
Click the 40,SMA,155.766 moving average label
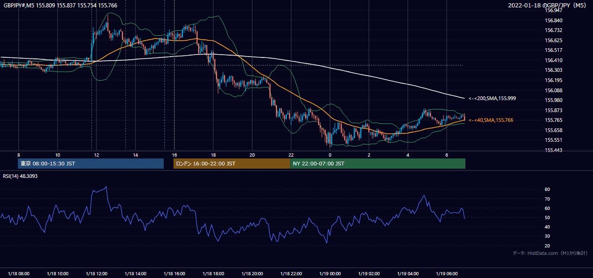[x=491, y=120]
